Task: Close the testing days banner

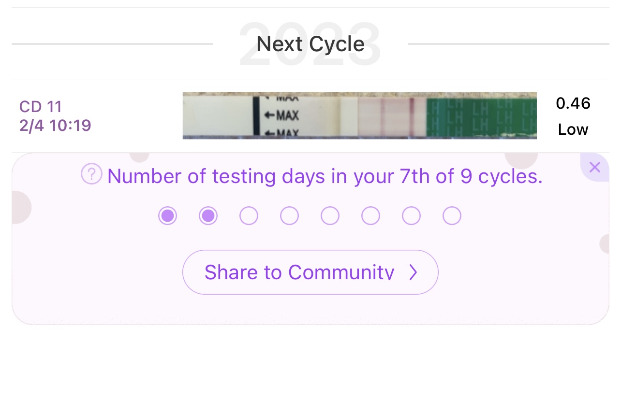Action: (x=595, y=168)
